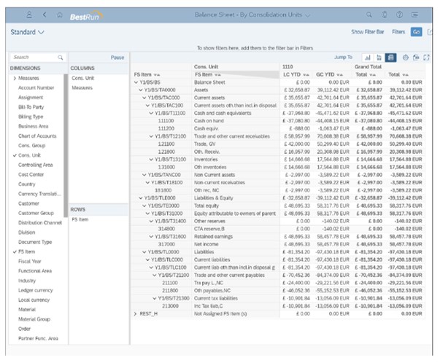This screenshot has height=363, width=440.
Task: Select the Document Type dimension
Action: pos(35,242)
